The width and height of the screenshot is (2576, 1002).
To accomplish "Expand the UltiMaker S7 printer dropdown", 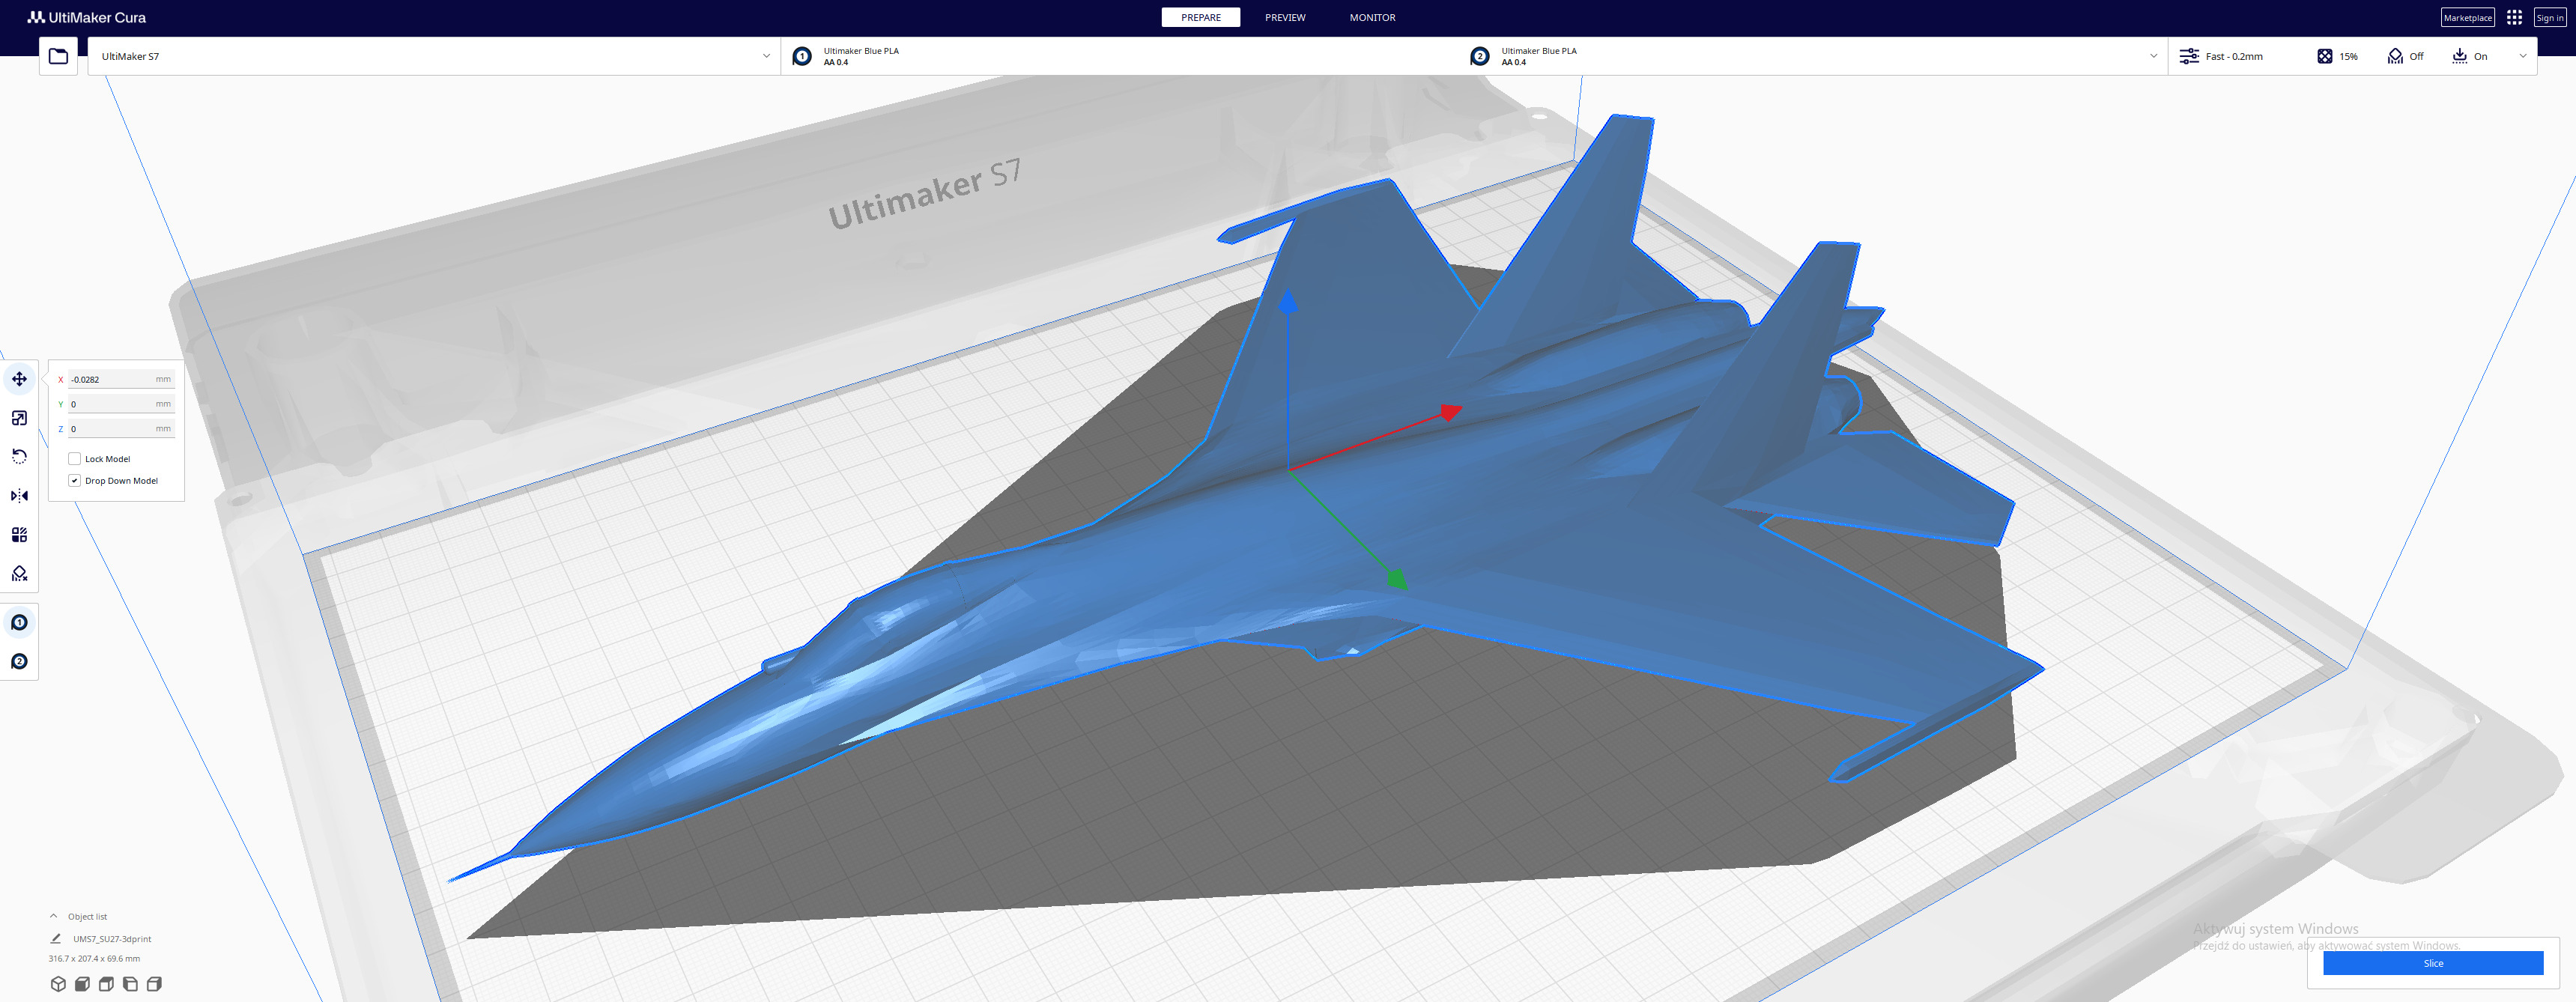I will [434, 56].
